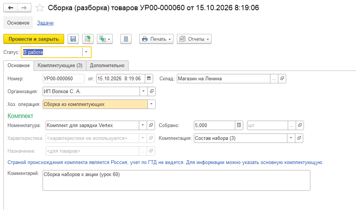
Task: Open the document movements list icon
Action: [126, 39]
